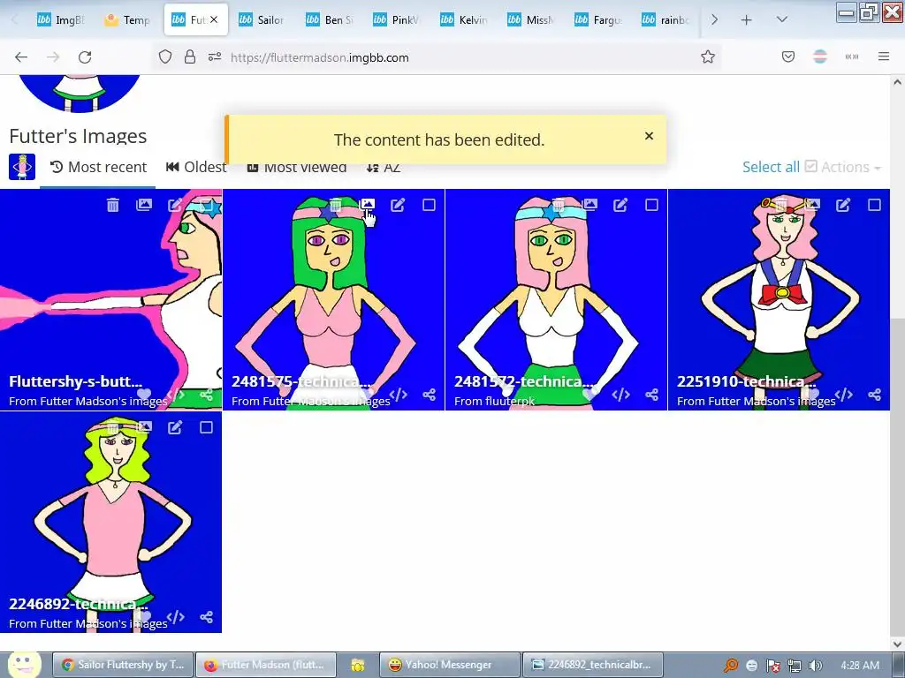Close the current Fut tab
905x678 pixels.
pos(214,19)
